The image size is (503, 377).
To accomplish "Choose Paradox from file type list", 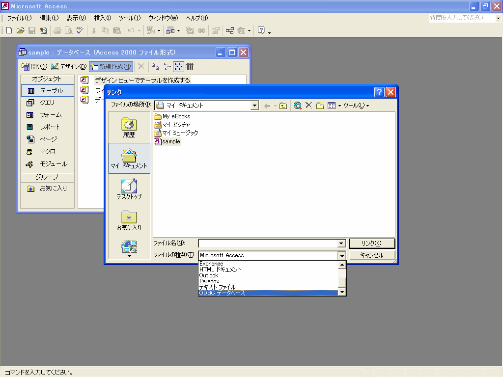I will [268, 281].
